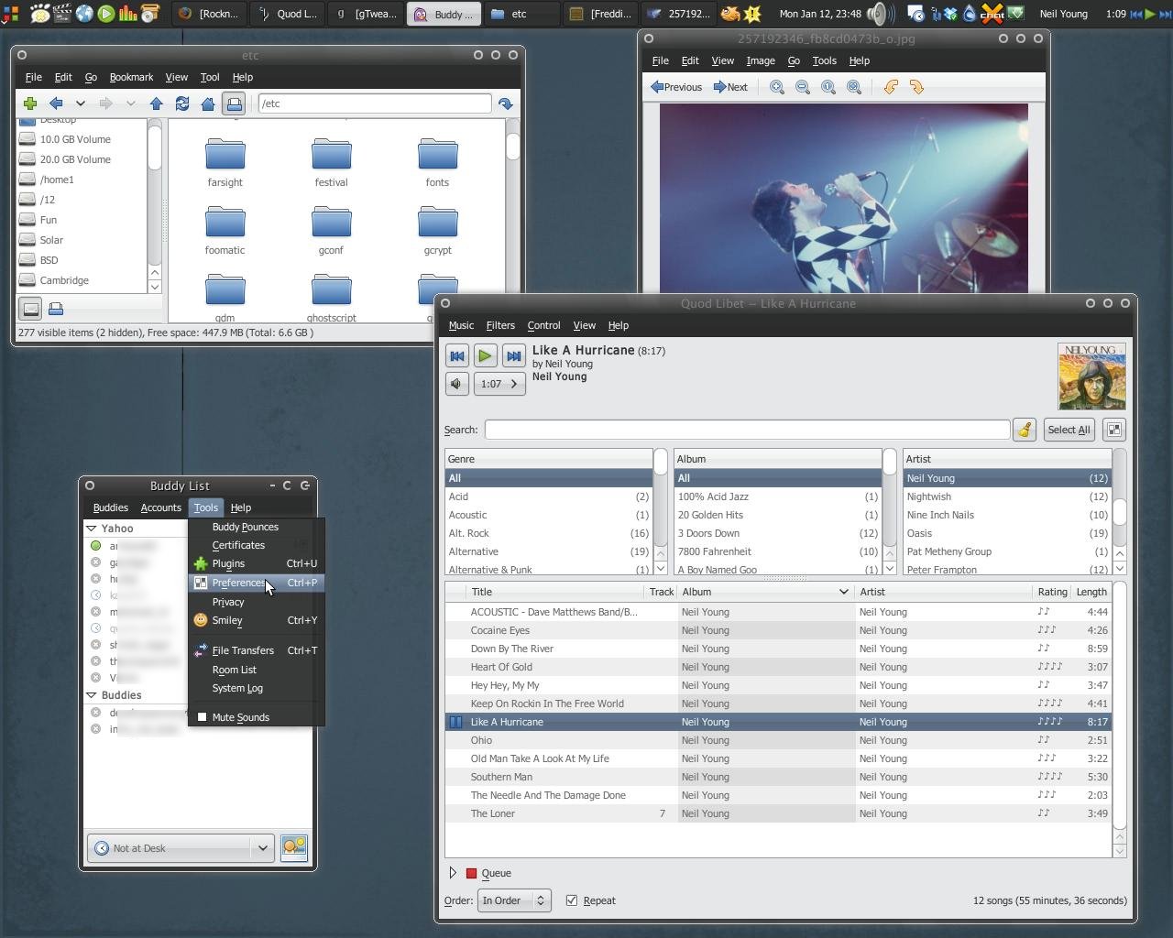Rotate image counterclockwise in viewer
Screen dimensions: 1173x938
(891, 87)
